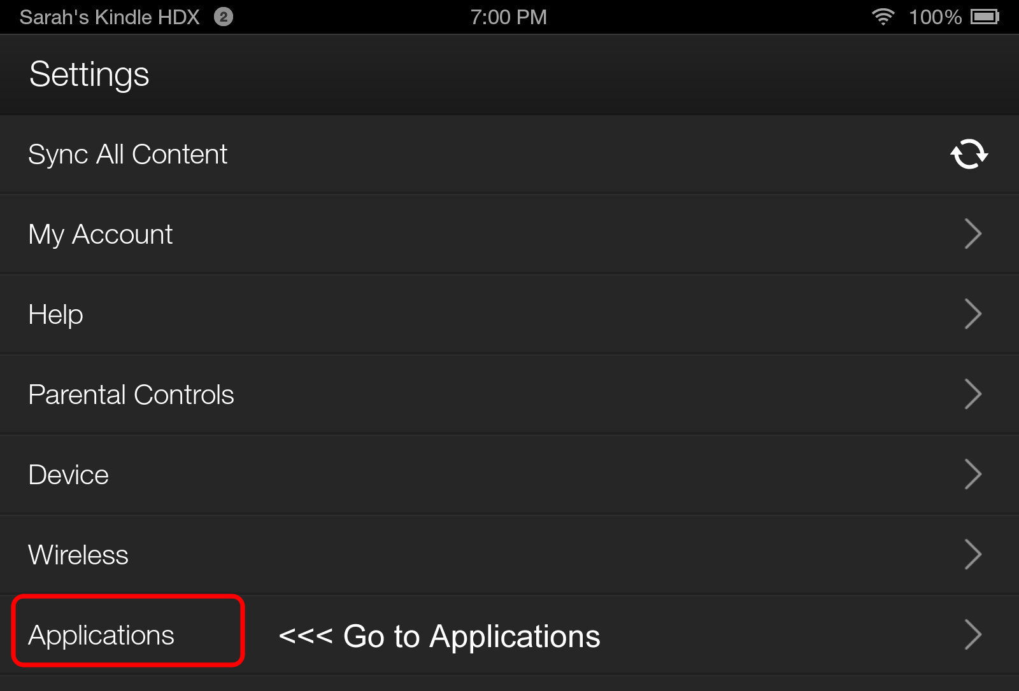Tap the Applications row chevron arrow
Screen dimensions: 1019x691
(973, 635)
